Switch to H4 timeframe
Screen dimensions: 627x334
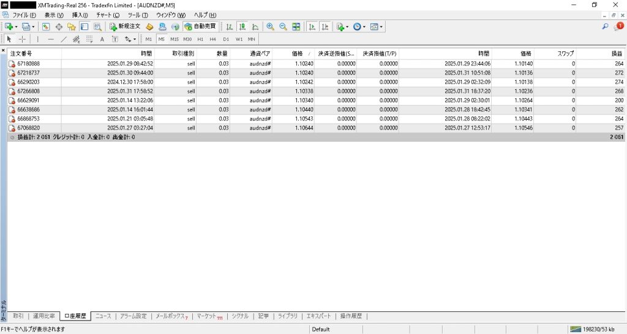(x=212, y=39)
